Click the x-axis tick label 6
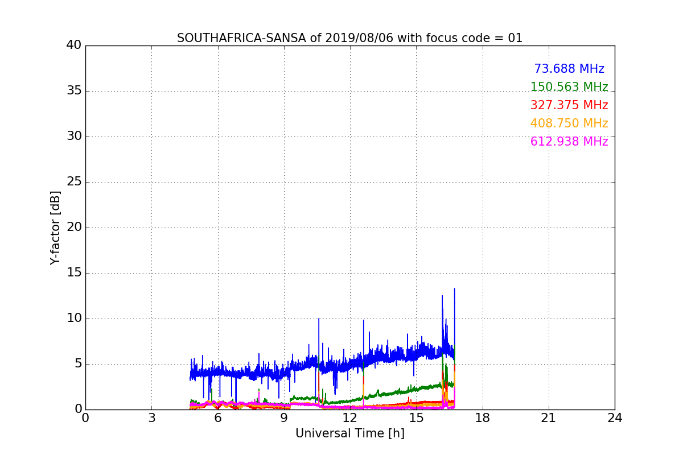 [x=217, y=418]
